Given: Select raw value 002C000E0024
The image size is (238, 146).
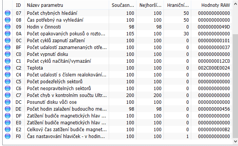Looking at the screenshot, I should pos(214,68).
